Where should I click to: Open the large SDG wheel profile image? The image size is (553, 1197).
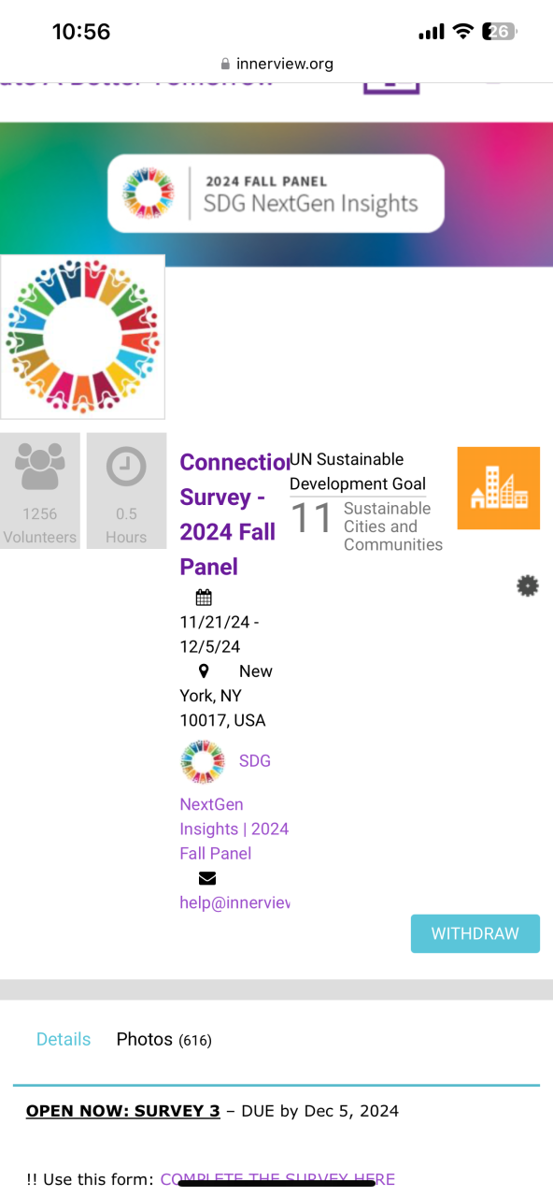tap(82, 337)
